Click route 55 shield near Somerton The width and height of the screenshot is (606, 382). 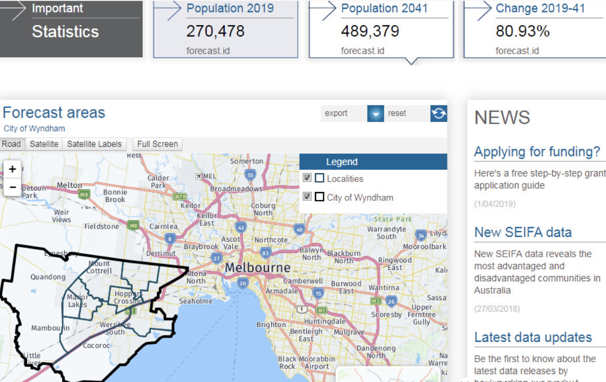(250, 175)
